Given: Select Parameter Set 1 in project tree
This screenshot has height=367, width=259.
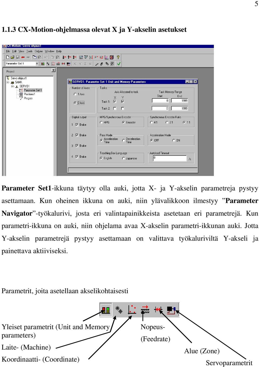Looking at the screenshot, I should (33, 90).
